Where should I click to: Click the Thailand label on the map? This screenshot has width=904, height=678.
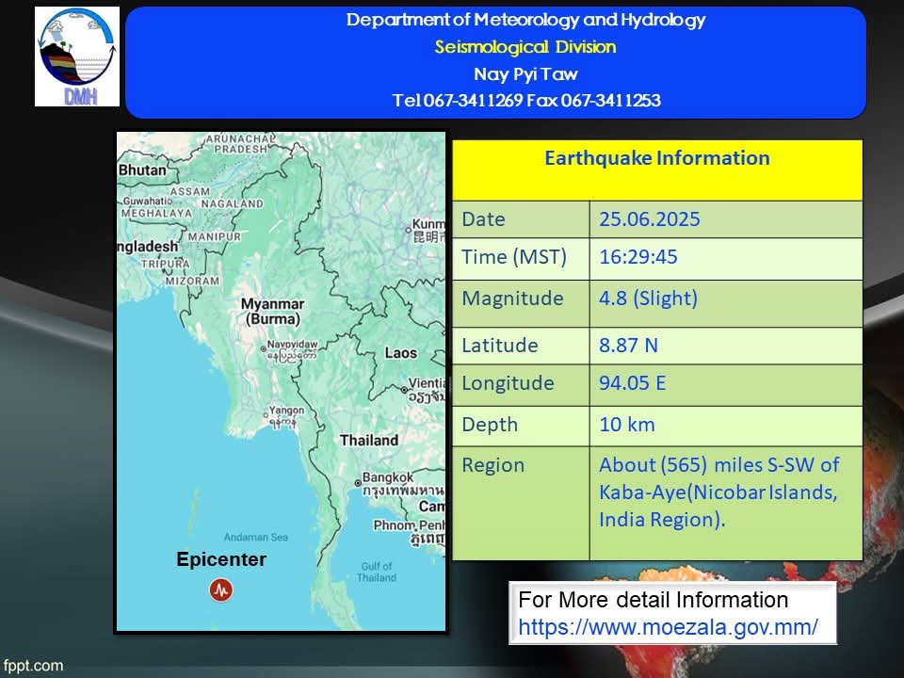pyautogui.click(x=369, y=440)
